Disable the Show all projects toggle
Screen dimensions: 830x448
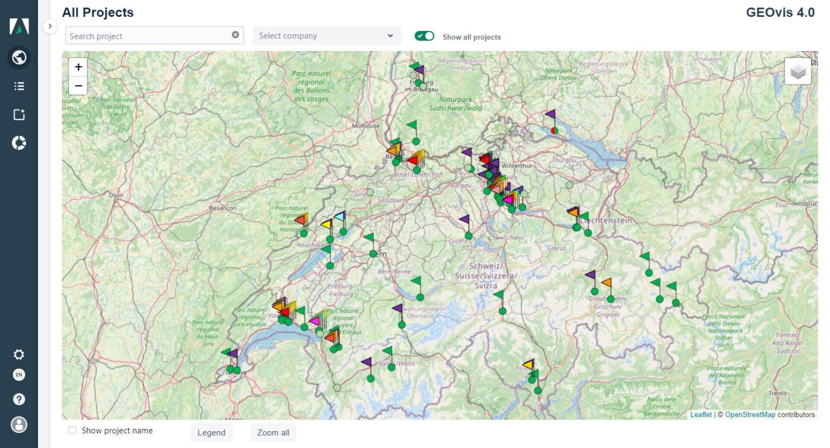[425, 36]
